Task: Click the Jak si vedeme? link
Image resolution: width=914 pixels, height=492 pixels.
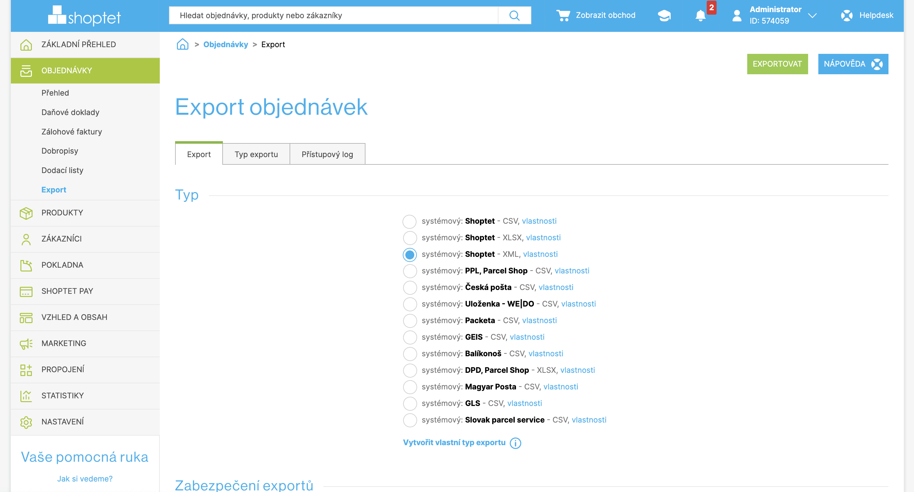Action: coord(85,479)
